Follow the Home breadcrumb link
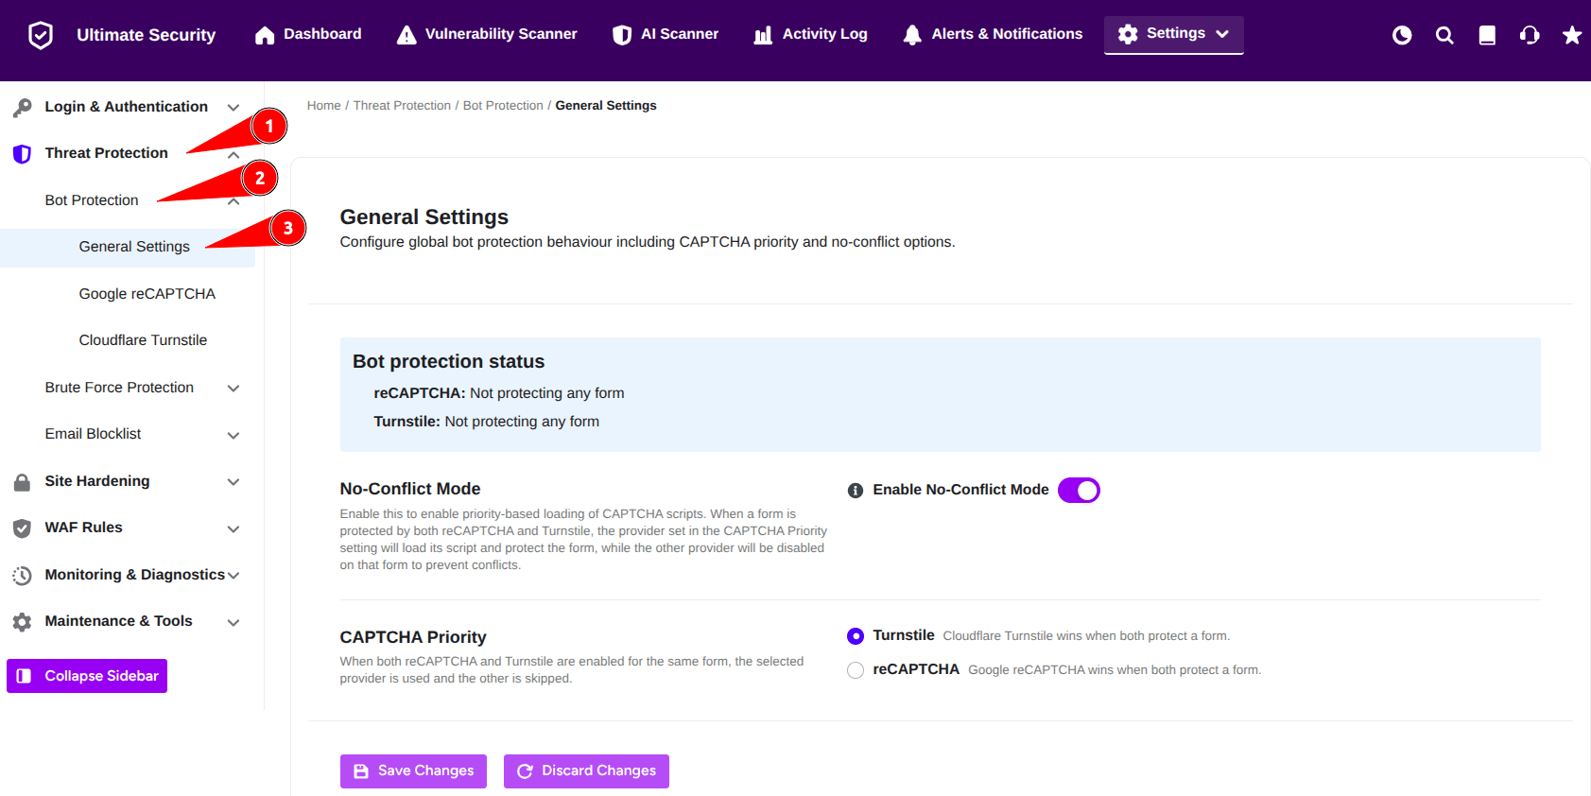 [323, 106]
